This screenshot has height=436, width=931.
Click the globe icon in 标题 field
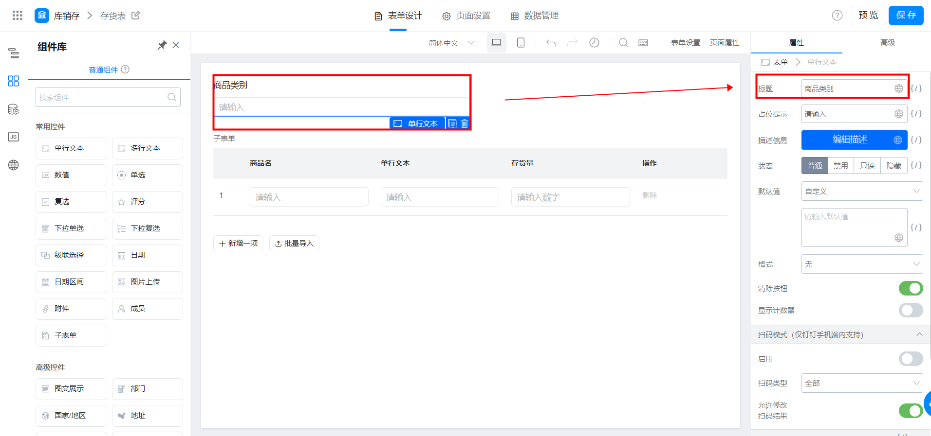click(899, 88)
